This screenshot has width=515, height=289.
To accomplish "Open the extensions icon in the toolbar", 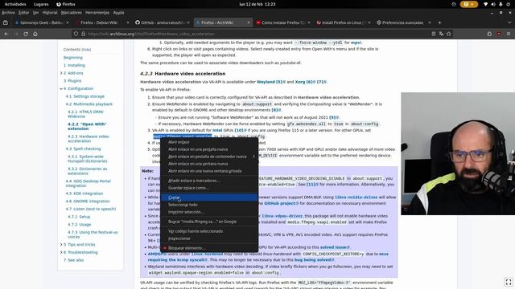I will [489, 34].
